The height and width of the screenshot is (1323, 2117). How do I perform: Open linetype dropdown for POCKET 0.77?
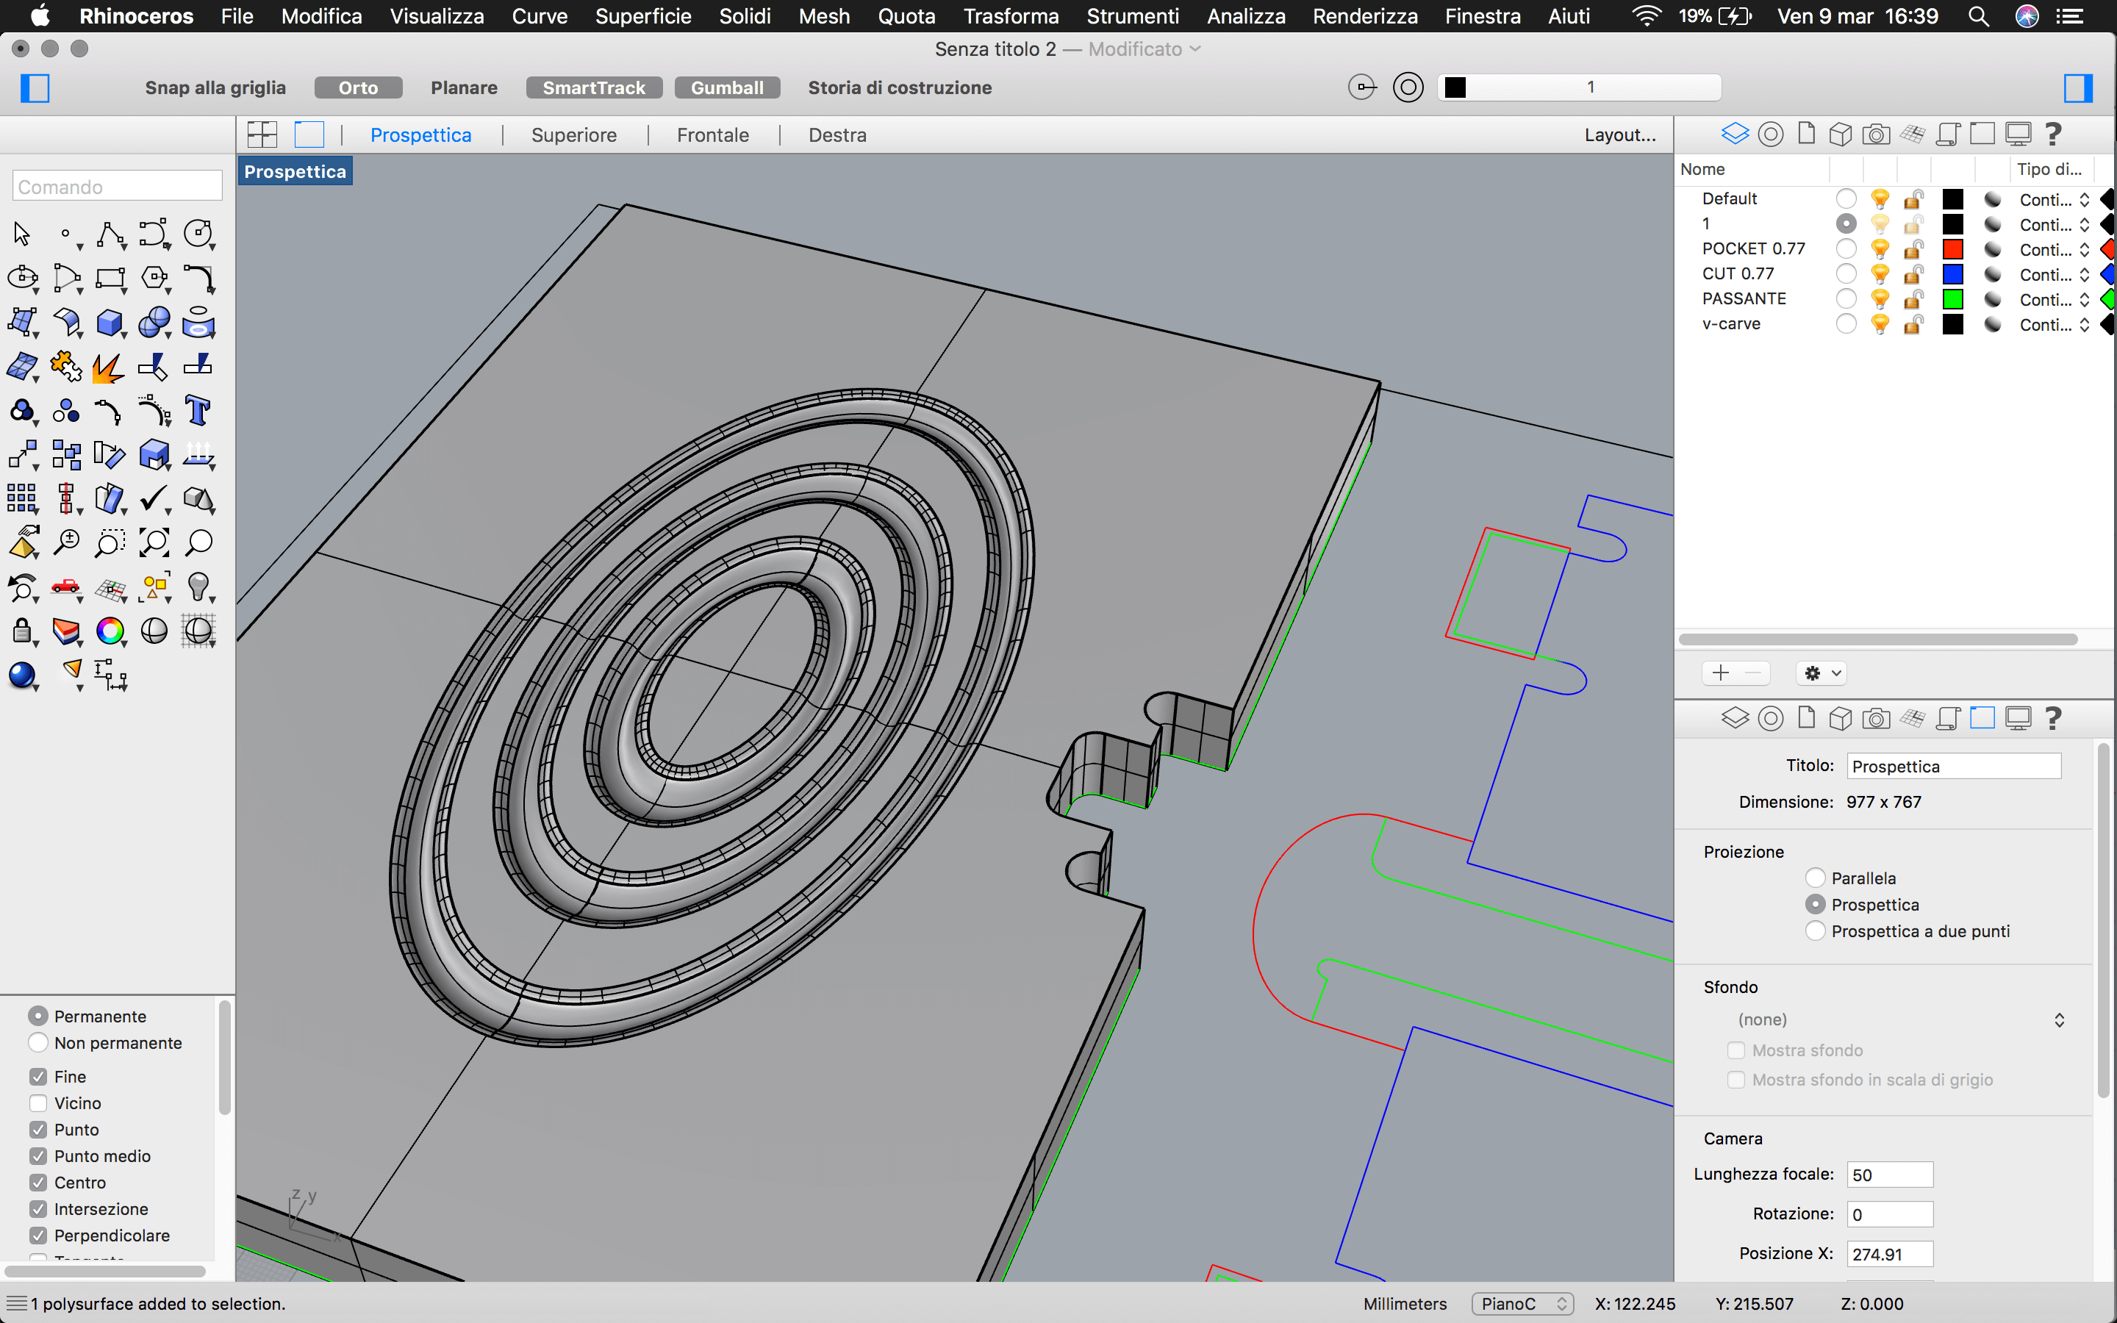2054,249
